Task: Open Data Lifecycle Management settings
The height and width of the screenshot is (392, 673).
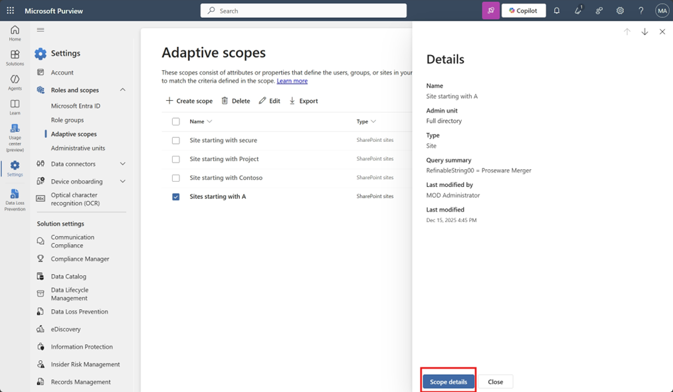Action: point(70,294)
